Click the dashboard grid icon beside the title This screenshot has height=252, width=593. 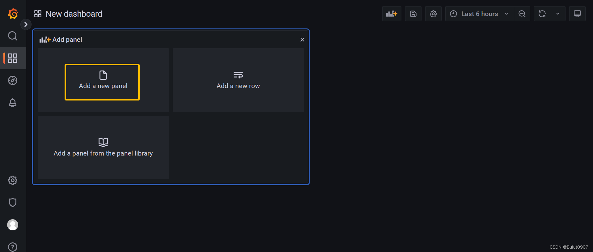[38, 14]
